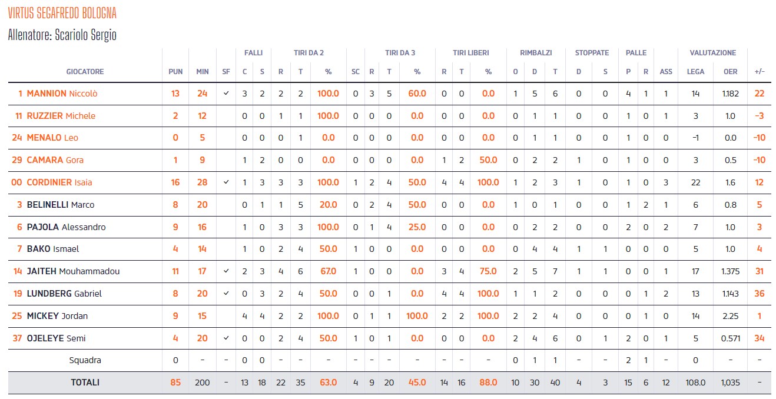776x399 pixels.
Task: Sort the table by the PUN column
Action: pyautogui.click(x=175, y=72)
